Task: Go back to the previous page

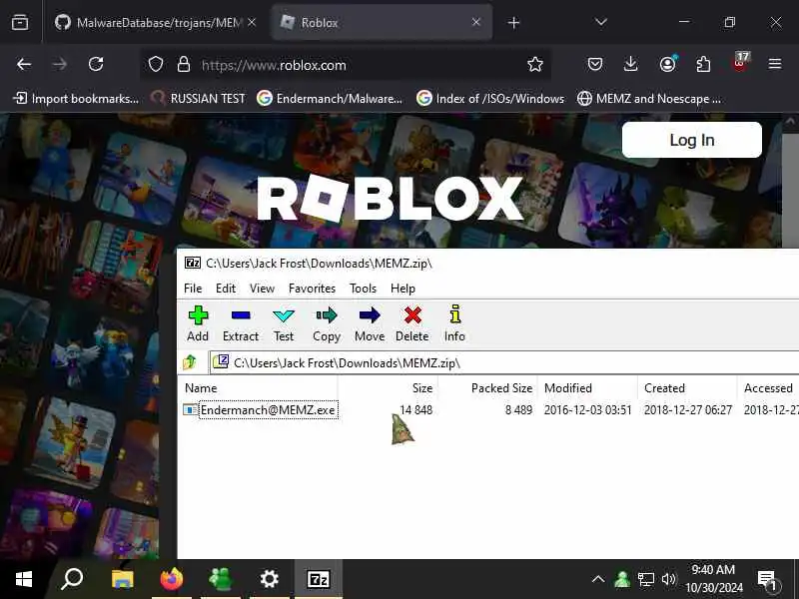Action: click(x=24, y=64)
